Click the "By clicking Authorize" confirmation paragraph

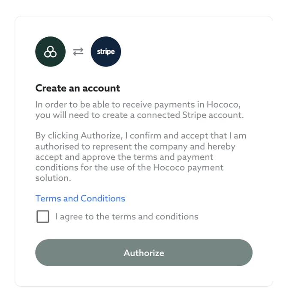140,157
